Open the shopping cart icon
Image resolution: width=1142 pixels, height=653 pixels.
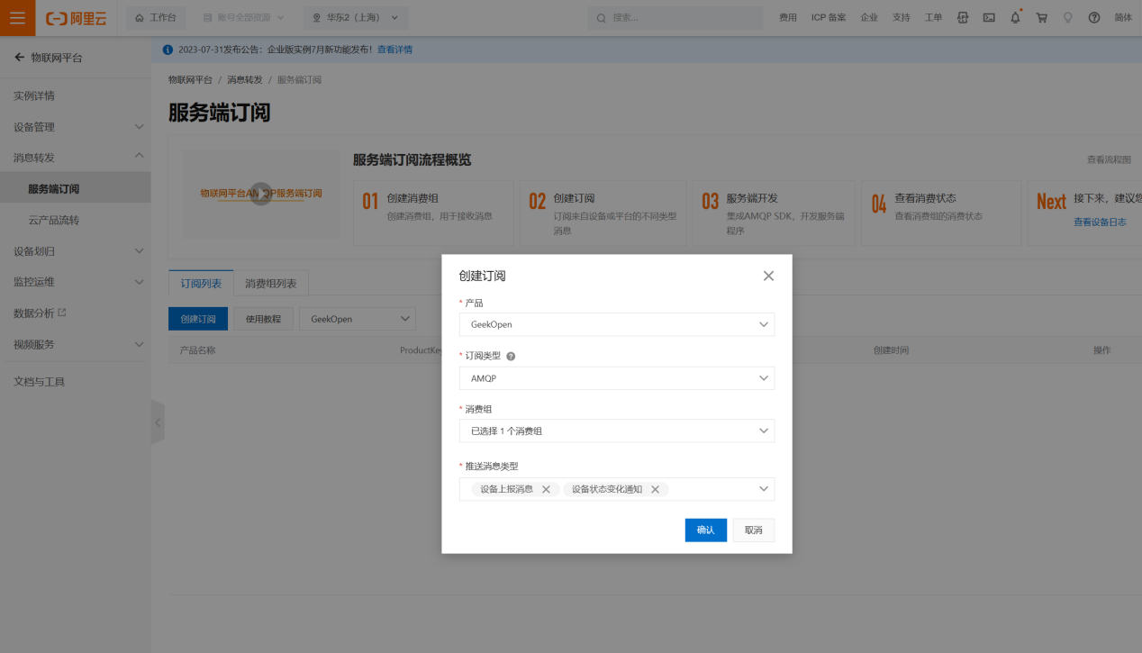(1041, 18)
